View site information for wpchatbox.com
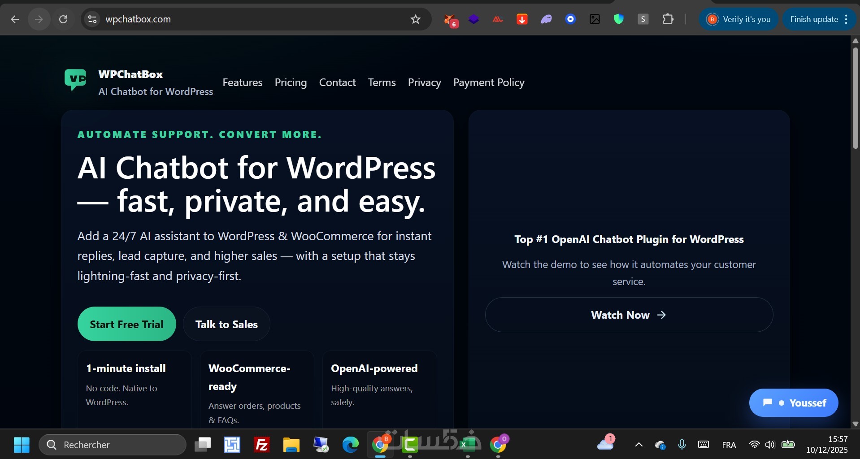This screenshot has width=860, height=459. click(92, 19)
